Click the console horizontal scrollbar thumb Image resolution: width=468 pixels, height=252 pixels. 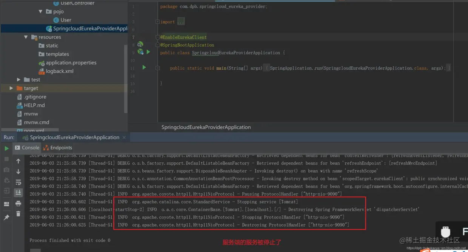[x=35, y=250]
